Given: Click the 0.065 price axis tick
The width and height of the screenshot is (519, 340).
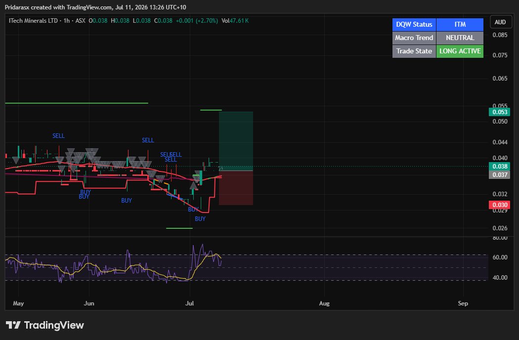Looking at the screenshot, I should coord(500,79).
